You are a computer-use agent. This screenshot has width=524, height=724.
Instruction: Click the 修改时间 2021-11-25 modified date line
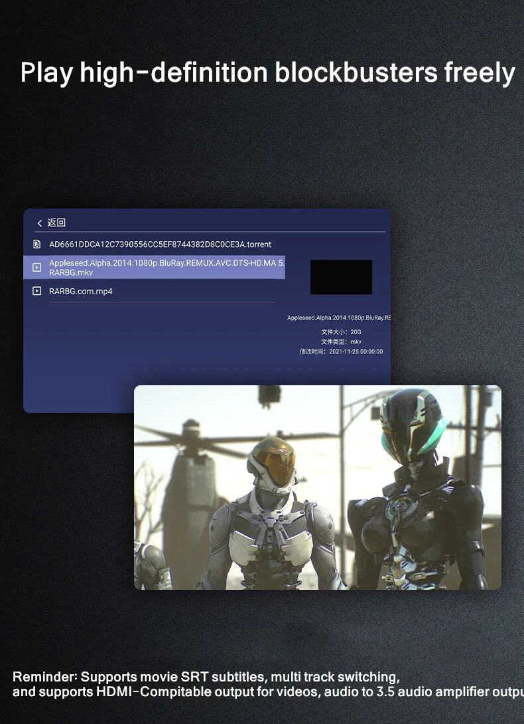coord(342,351)
